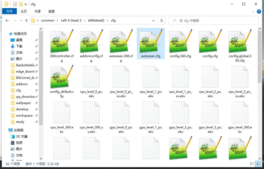Select gpu_level_2_pc.ekv file
Screen dimensions: 264x169
(180, 113)
